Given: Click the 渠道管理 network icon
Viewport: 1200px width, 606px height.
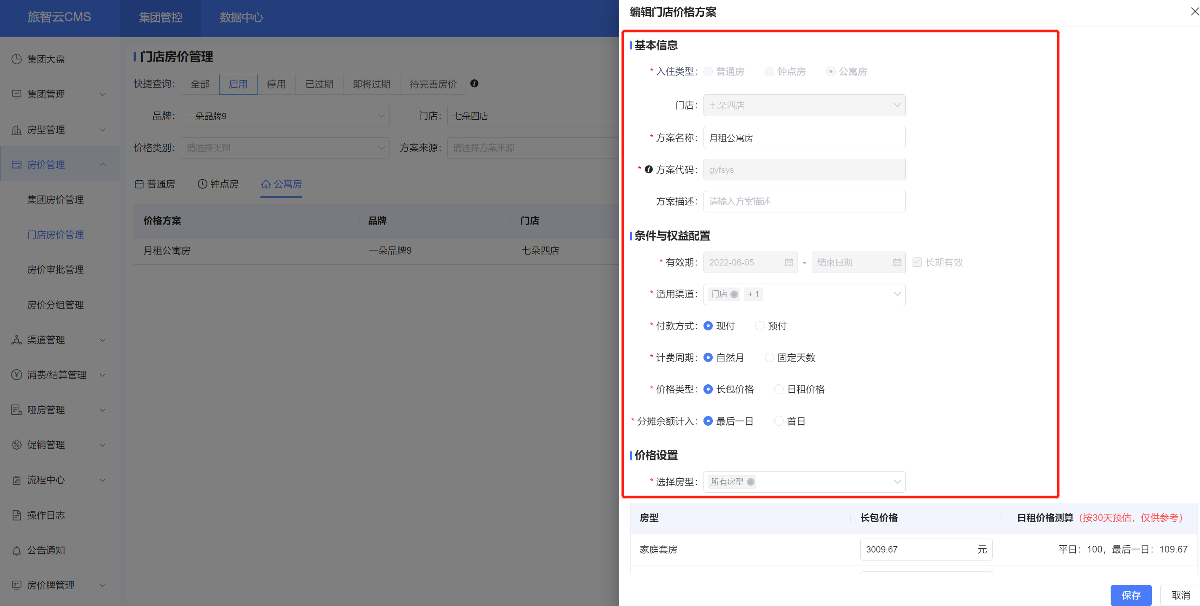Looking at the screenshot, I should click(x=17, y=340).
